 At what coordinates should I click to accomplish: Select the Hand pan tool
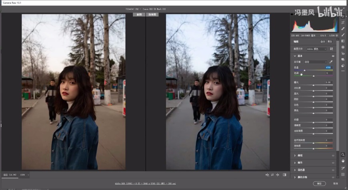click(x=343, y=161)
